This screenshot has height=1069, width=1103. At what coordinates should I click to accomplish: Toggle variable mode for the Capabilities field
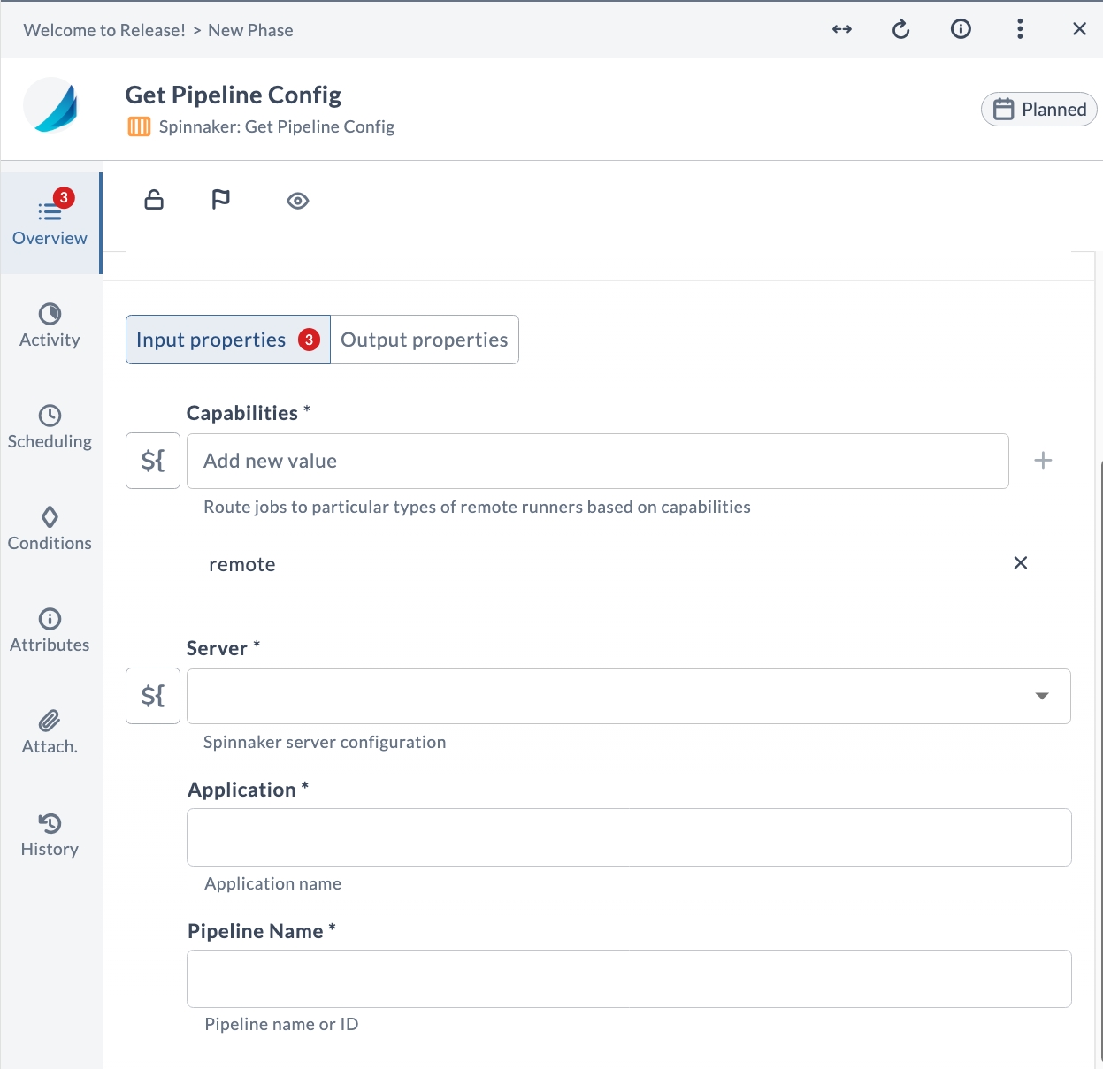point(152,460)
